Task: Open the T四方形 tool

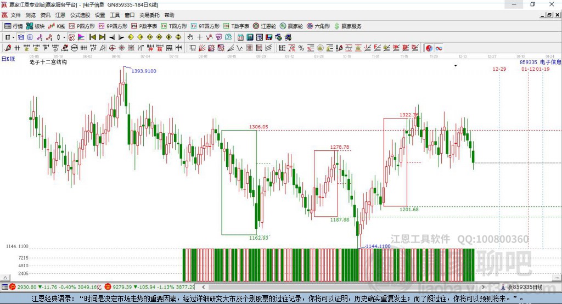Action: tap(174, 26)
